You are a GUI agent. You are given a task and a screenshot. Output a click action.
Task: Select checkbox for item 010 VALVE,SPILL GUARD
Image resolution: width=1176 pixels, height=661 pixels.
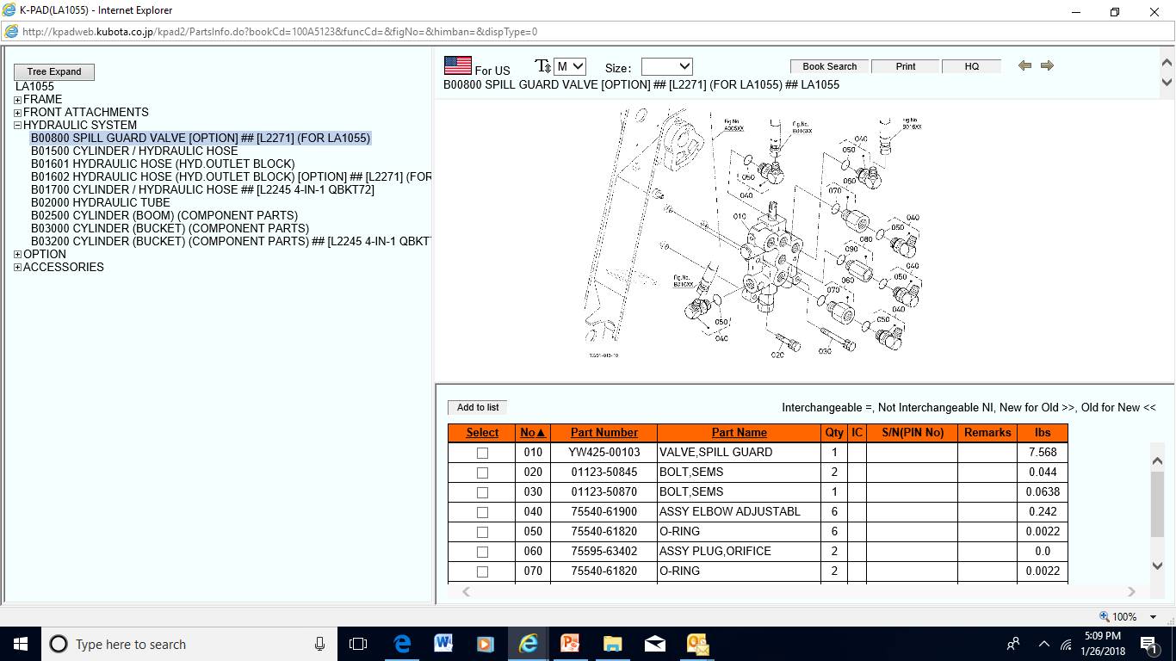point(482,453)
